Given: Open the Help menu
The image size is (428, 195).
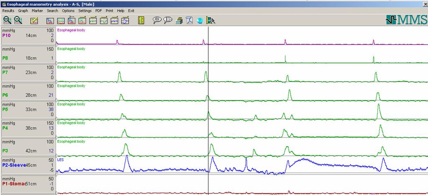Looking at the screenshot, I should [x=120, y=11].
